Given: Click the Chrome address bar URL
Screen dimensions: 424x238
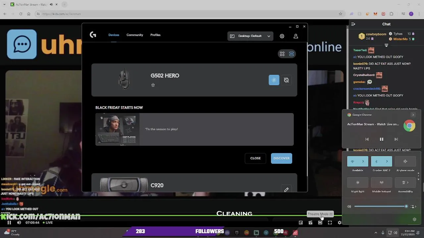Looking at the screenshot, I should [x=62, y=14].
